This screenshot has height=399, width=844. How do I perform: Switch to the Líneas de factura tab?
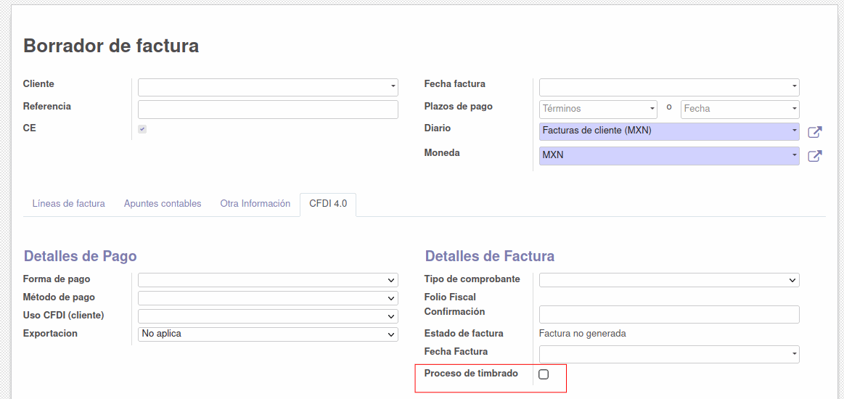pos(69,204)
